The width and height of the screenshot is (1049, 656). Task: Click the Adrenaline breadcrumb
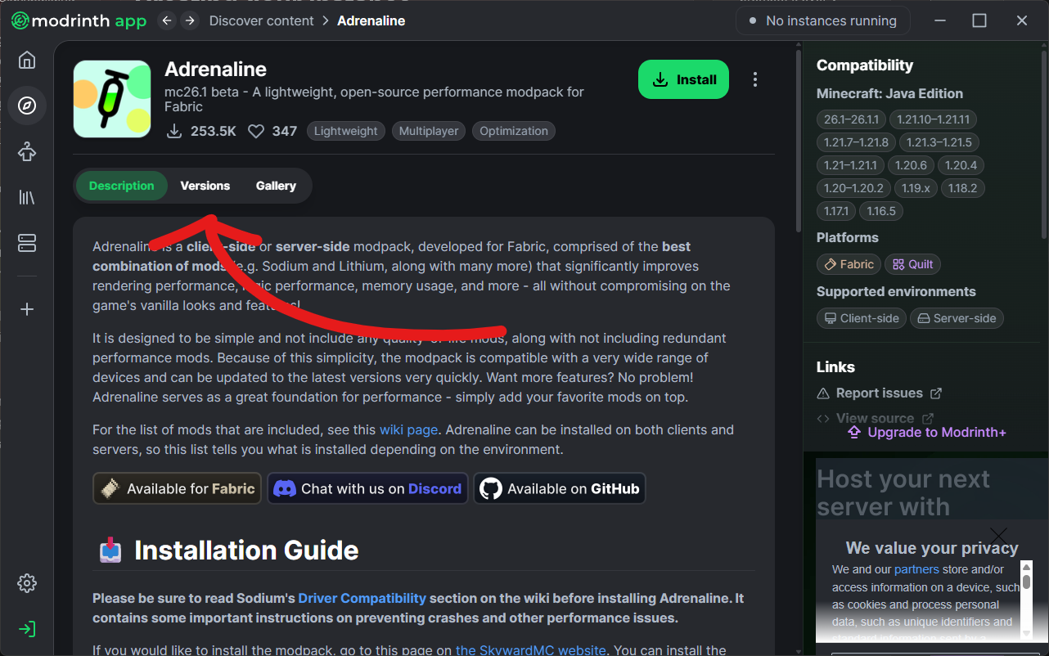pyautogui.click(x=371, y=20)
